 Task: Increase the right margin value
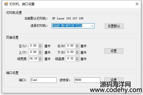(77, 45)
